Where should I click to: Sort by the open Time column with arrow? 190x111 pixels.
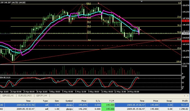20,101
